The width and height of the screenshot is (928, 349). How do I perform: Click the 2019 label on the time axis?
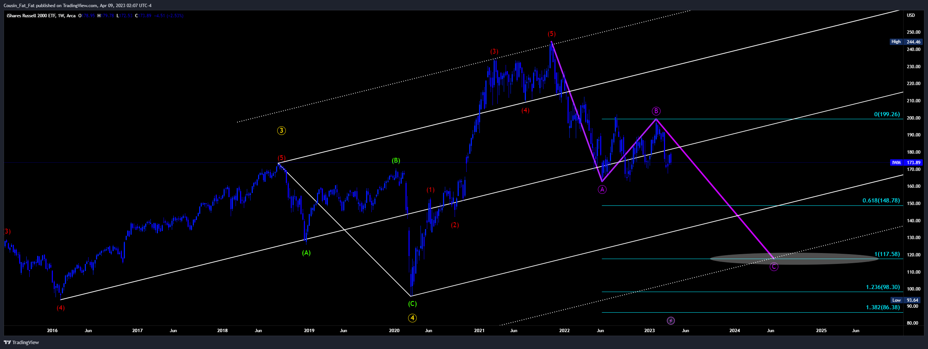[x=309, y=331]
